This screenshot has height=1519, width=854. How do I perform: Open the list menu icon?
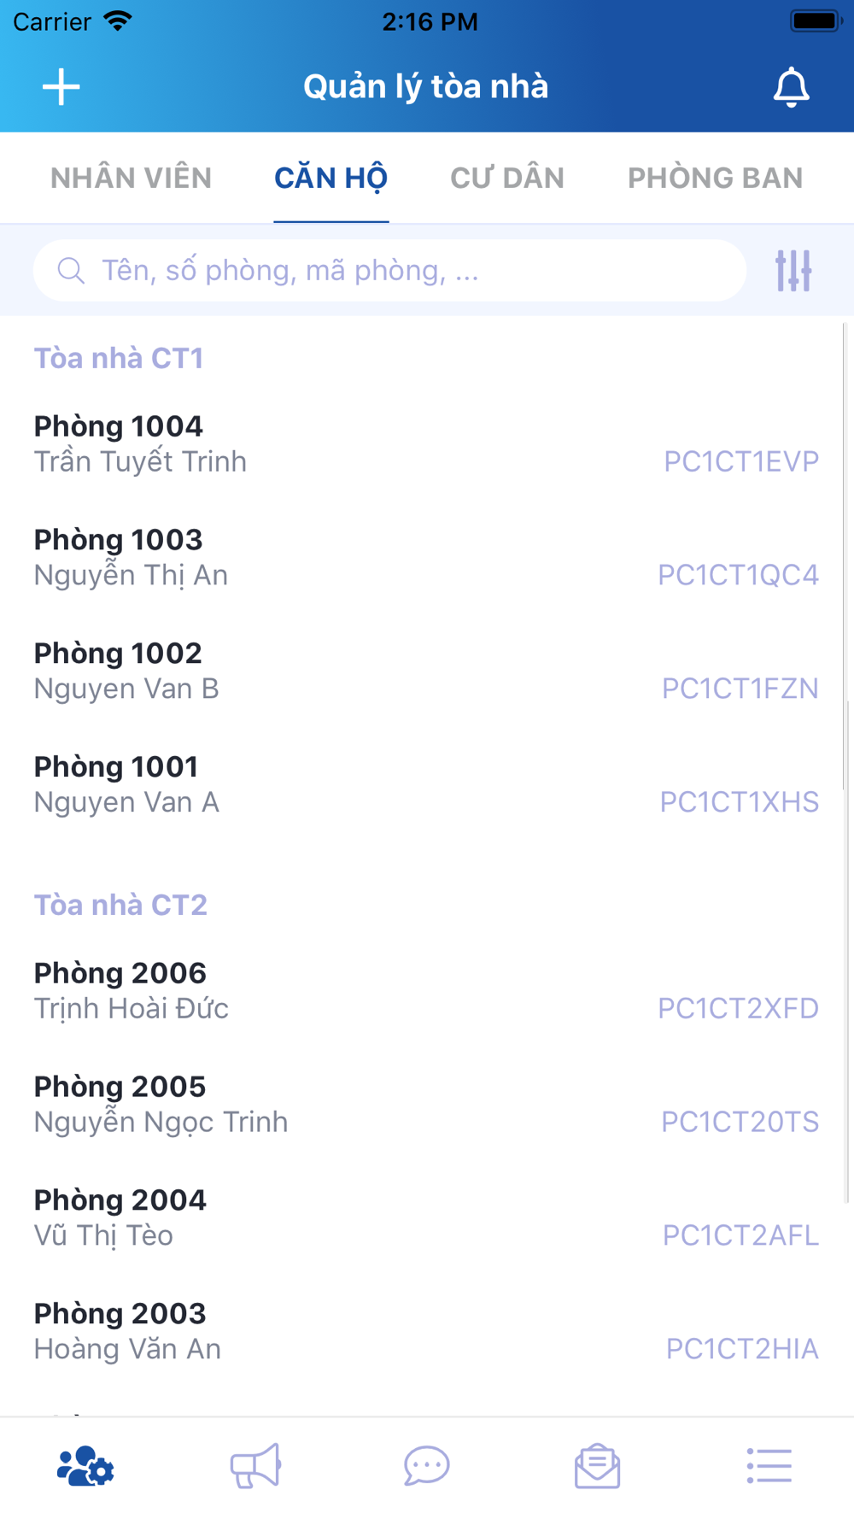tap(769, 1466)
